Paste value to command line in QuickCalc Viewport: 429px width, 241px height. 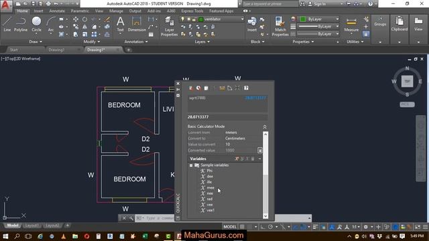tap(206, 88)
